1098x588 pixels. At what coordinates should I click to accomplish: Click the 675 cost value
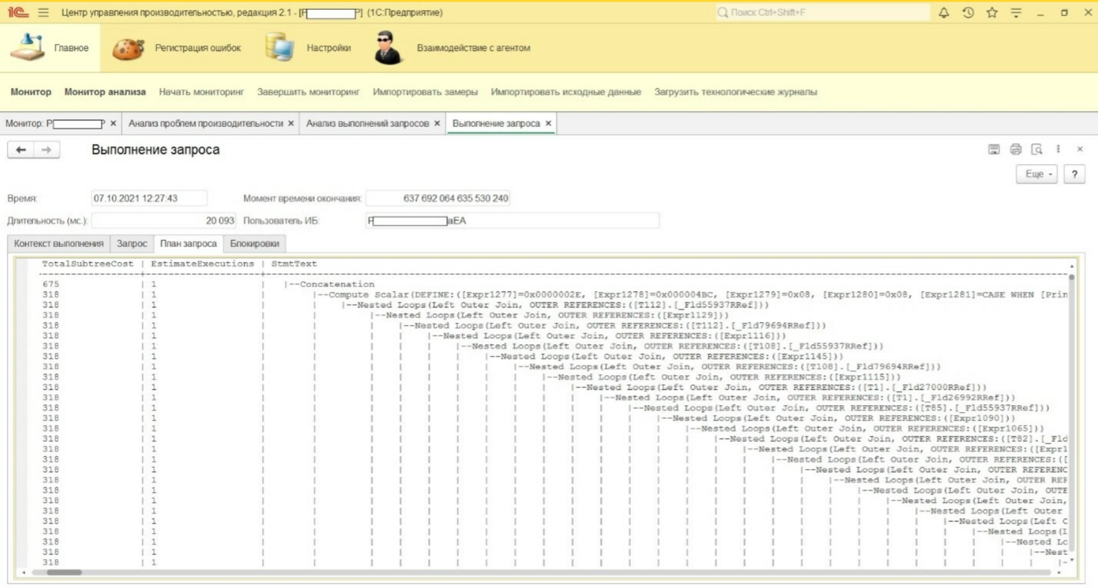[51, 284]
